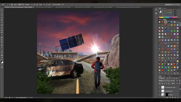Select the Blur tool
This screenshot has width=181, height=102.
pyautogui.click(x=2, y=40)
